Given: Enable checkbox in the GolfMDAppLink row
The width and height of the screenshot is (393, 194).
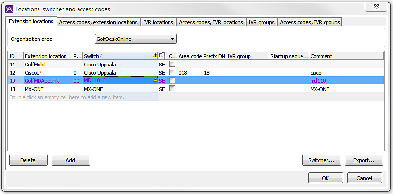Looking at the screenshot, I should point(172,81).
